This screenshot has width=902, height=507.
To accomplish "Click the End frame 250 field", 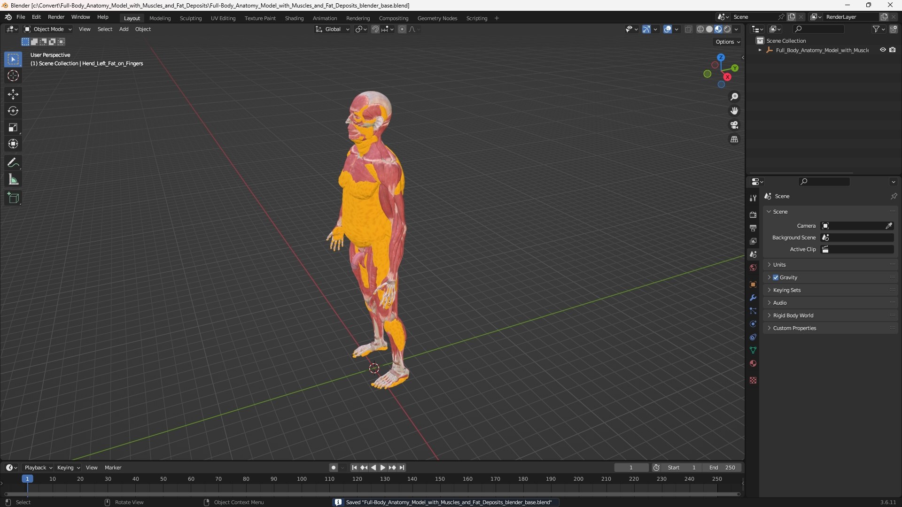I will click(x=723, y=468).
